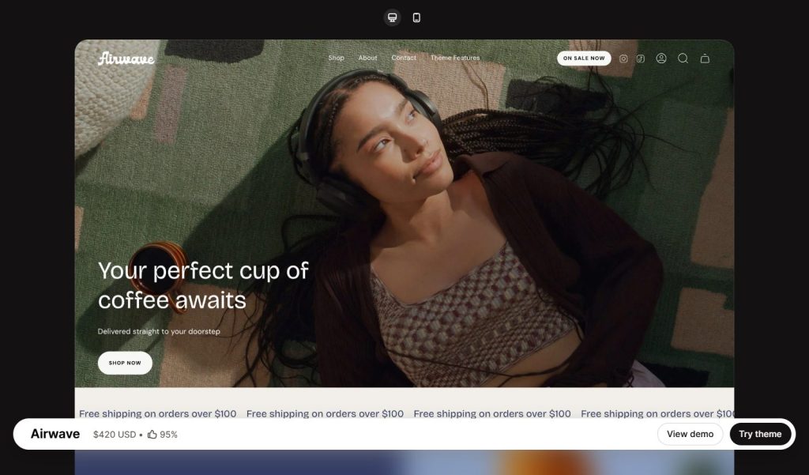
Task: Click the Try theme button
Action: (760, 434)
